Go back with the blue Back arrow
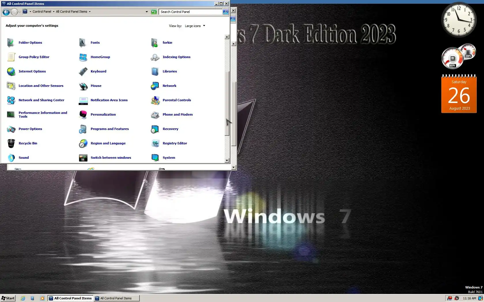This screenshot has height=302, width=484. [6, 12]
